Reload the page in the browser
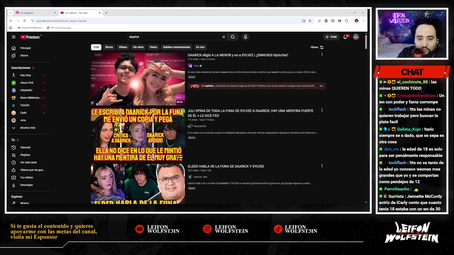454x255 pixels. pos(24,21)
